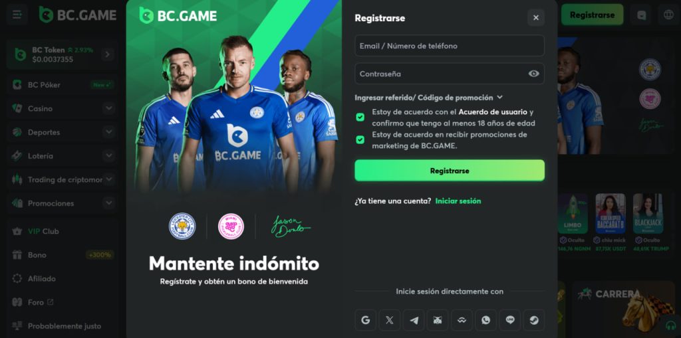
Task: Sign in with the MetaMask fox icon
Action: pos(438,320)
